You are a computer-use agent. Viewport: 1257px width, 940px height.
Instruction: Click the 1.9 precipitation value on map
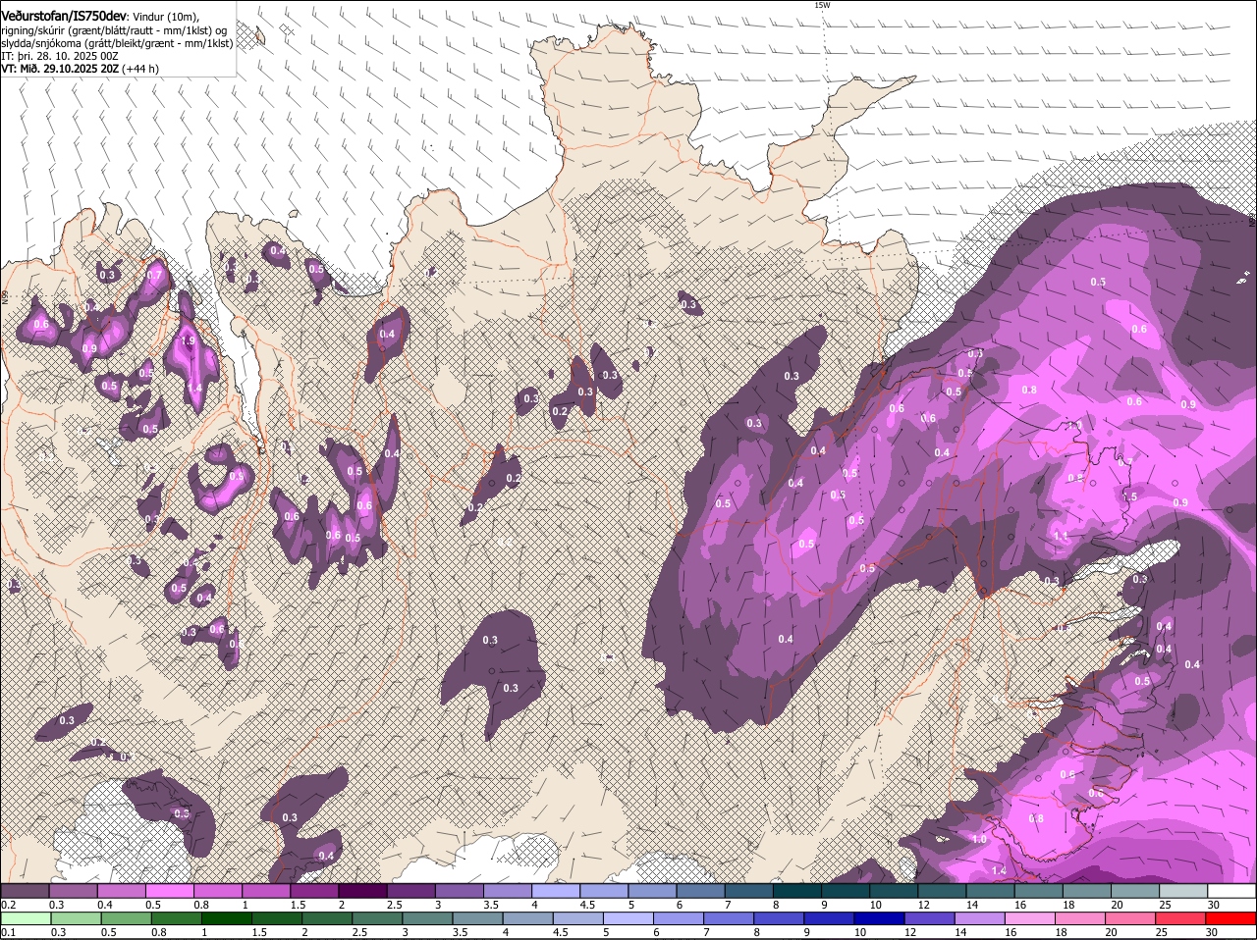(x=189, y=340)
